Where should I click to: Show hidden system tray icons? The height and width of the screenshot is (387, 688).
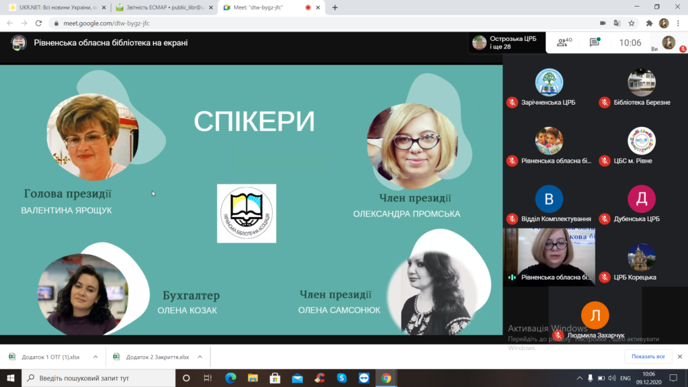pos(580,378)
